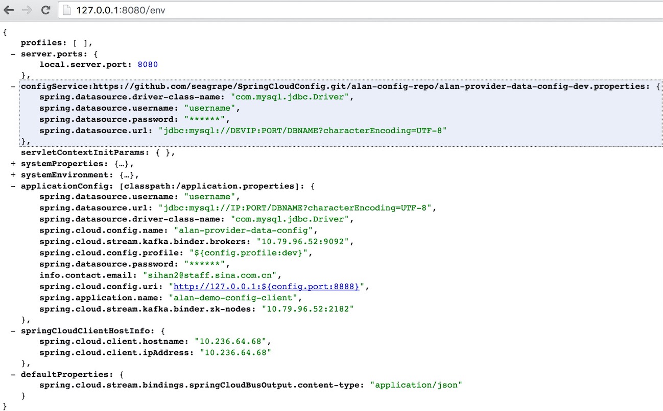Expand the systemProperties node
Viewport: 663px width, 411px height.
point(13,164)
